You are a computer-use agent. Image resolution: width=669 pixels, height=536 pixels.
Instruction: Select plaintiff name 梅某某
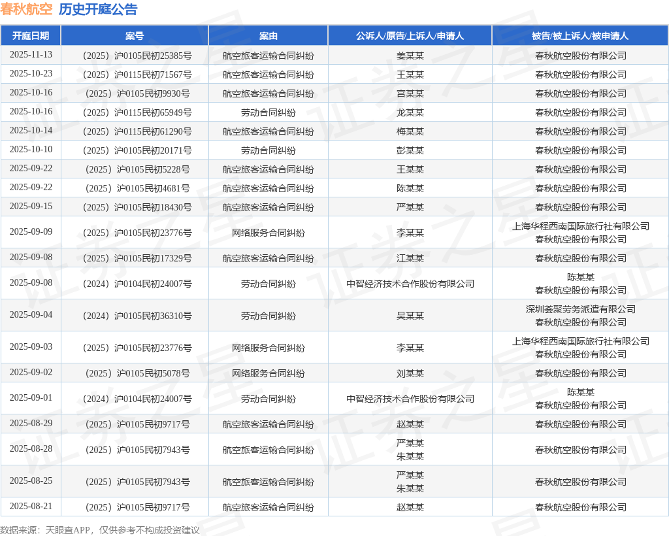tap(410, 131)
